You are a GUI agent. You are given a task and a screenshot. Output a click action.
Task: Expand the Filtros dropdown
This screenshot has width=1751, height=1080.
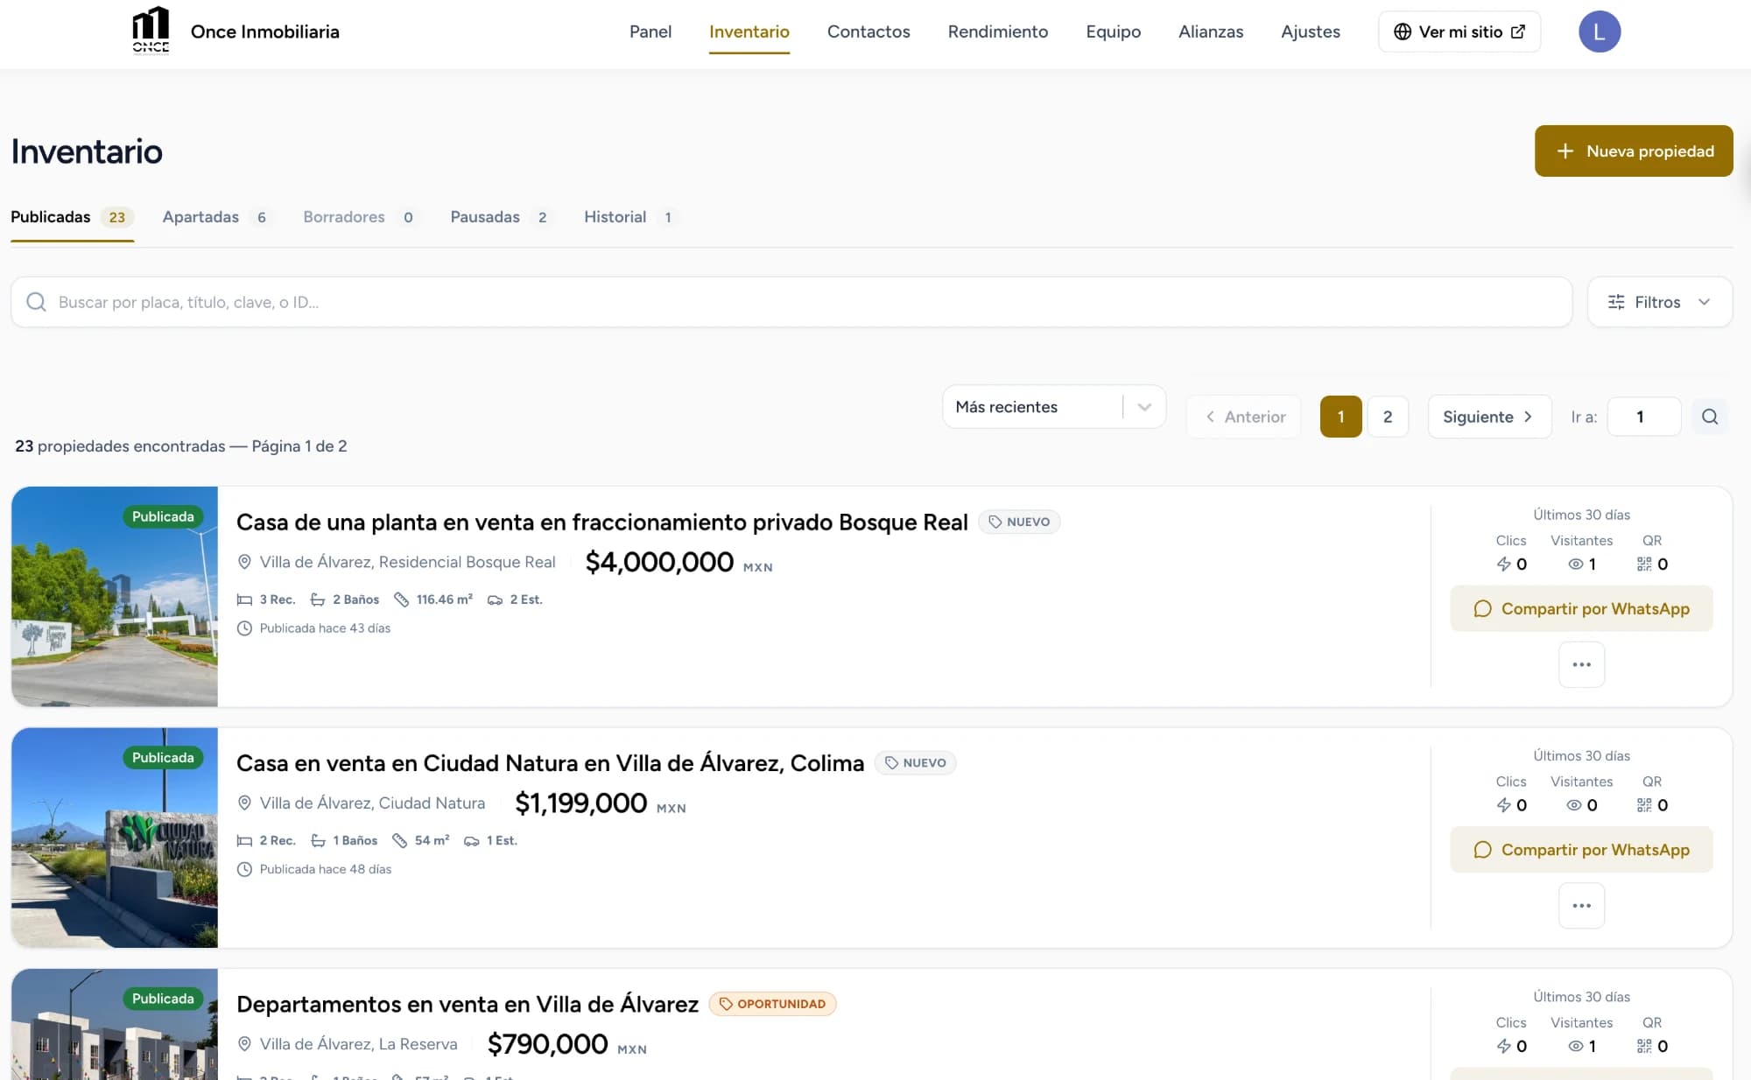pyautogui.click(x=1659, y=302)
